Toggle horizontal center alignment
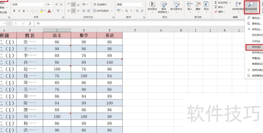Viewport: 263px width, 133px height. point(73,11)
